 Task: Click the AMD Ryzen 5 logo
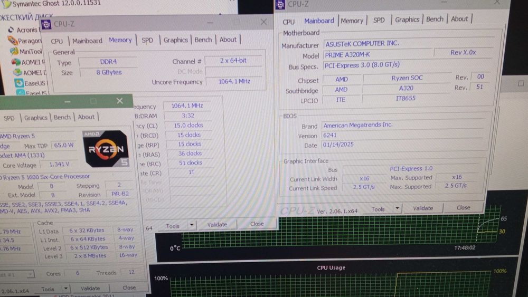pyautogui.click(x=106, y=149)
